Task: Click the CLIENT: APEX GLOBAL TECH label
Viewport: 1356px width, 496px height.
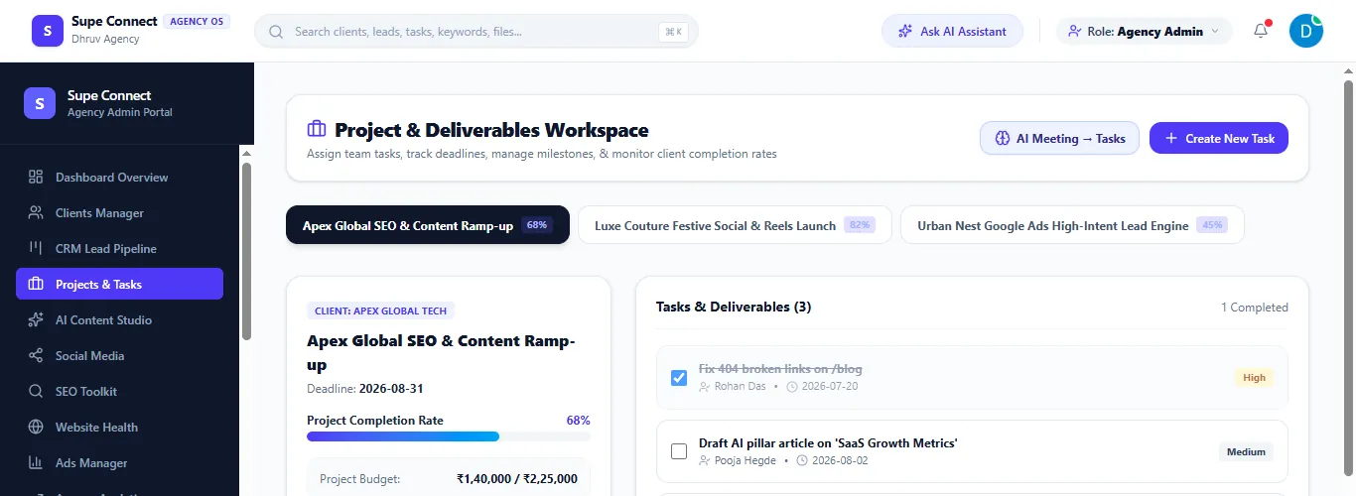Action: pos(380,310)
